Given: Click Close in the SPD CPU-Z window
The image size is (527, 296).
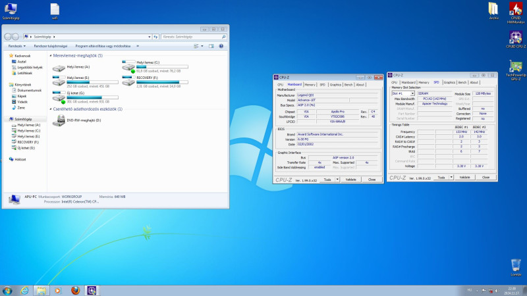Looking at the screenshot, I should pos(485,177).
